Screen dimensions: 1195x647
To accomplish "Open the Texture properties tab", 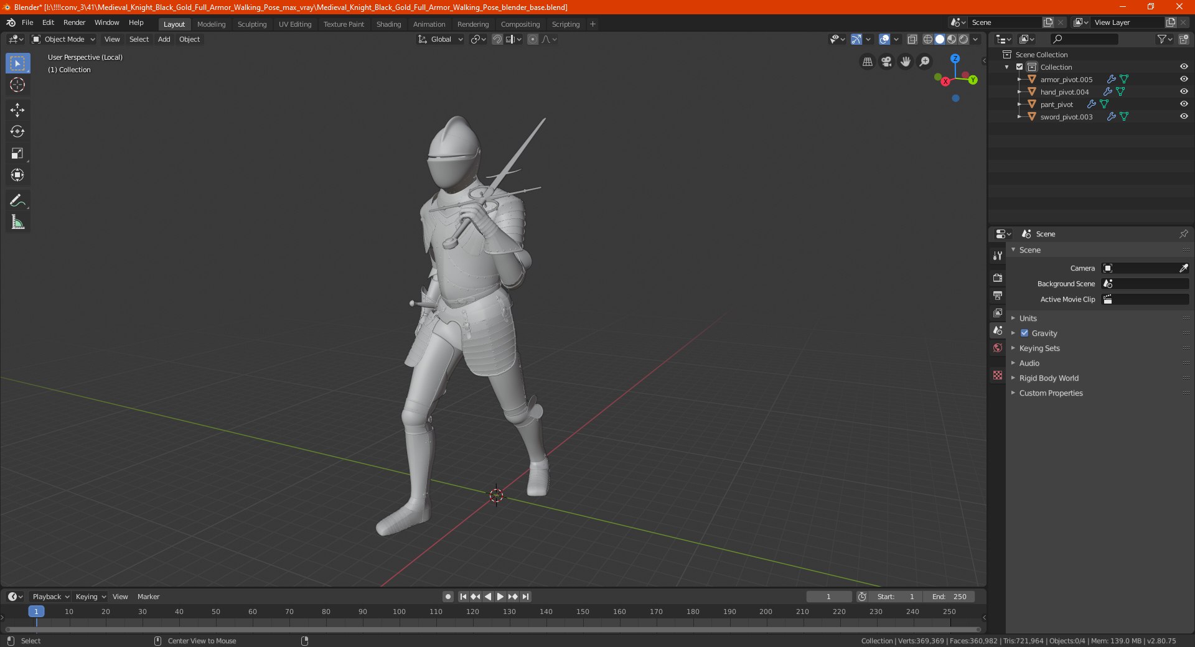I will [x=998, y=375].
